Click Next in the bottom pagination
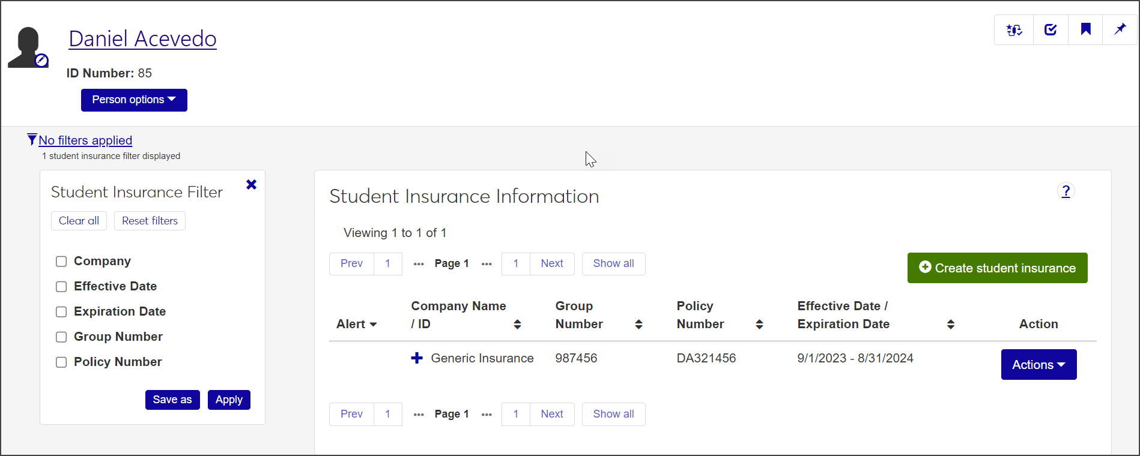This screenshot has width=1140, height=456. pyautogui.click(x=551, y=414)
